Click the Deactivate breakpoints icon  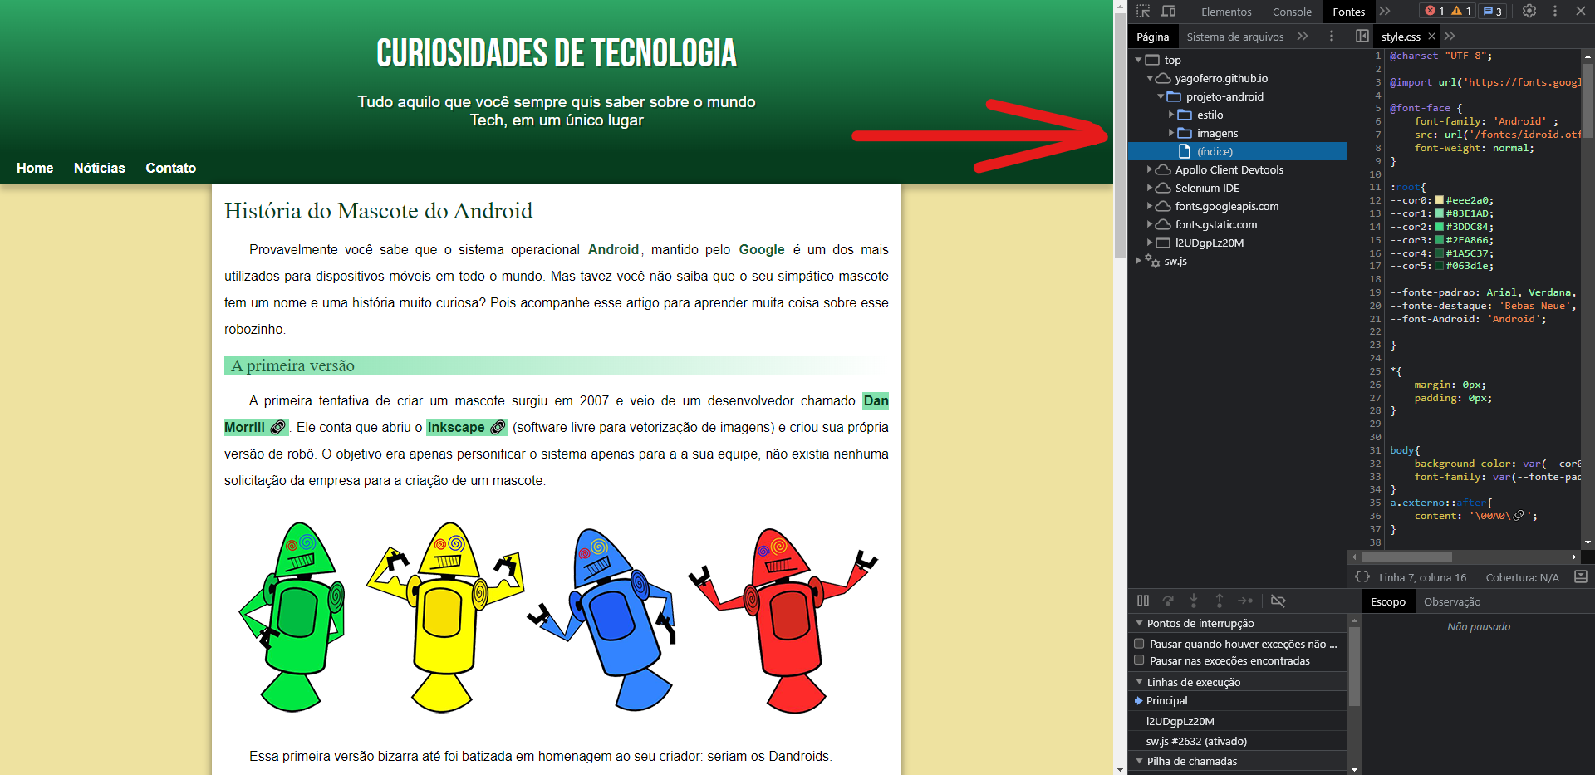coord(1278,601)
